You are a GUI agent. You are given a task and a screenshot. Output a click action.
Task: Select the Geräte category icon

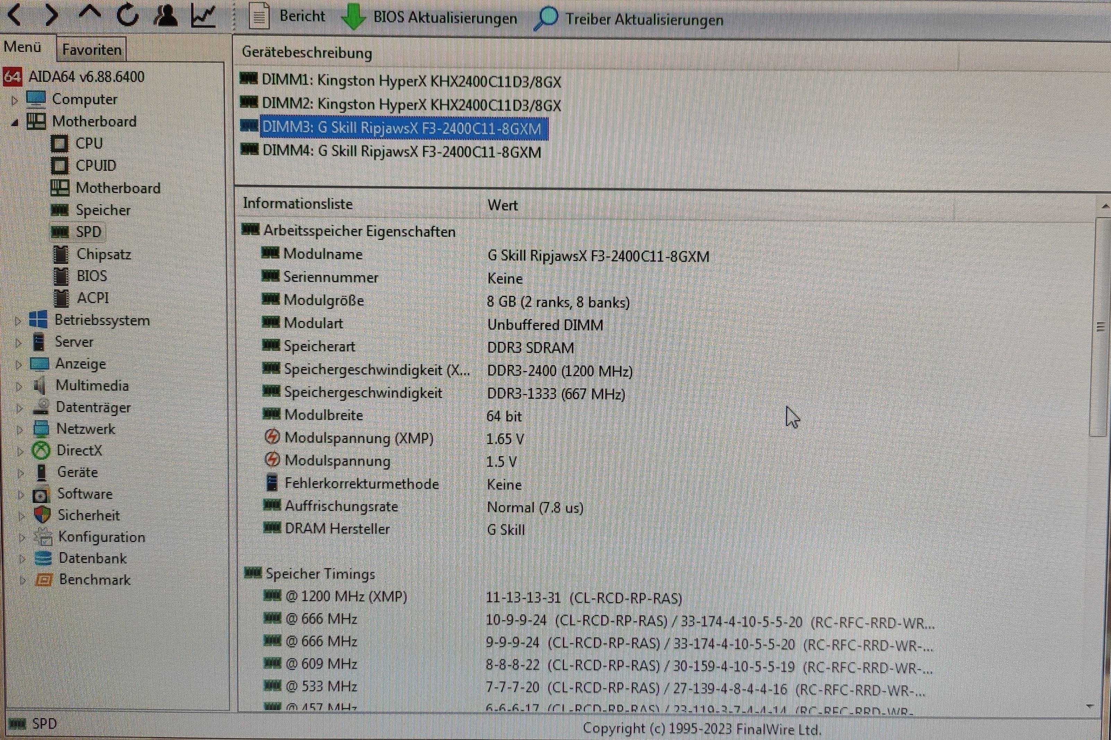[x=42, y=472]
